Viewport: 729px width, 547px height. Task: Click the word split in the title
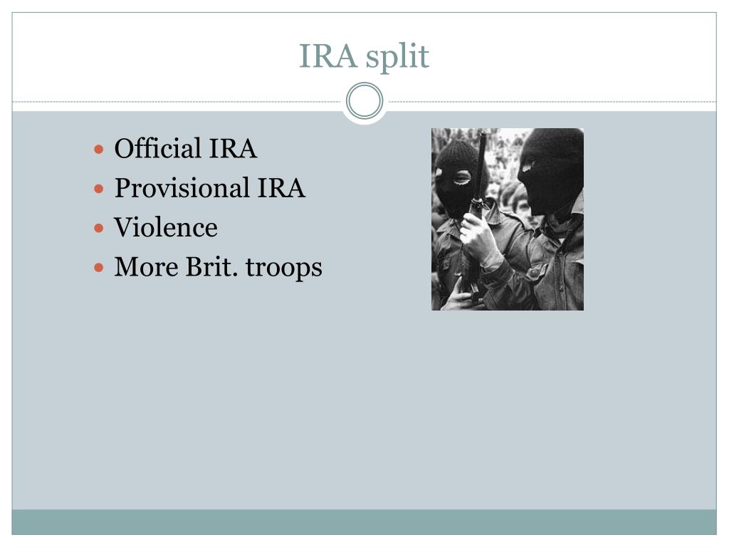tap(397, 58)
